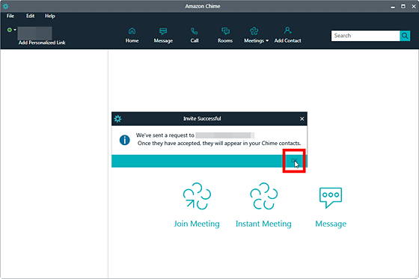This screenshot has height=279, width=419.
Task: Click the search magnifier button
Action: [x=405, y=36]
